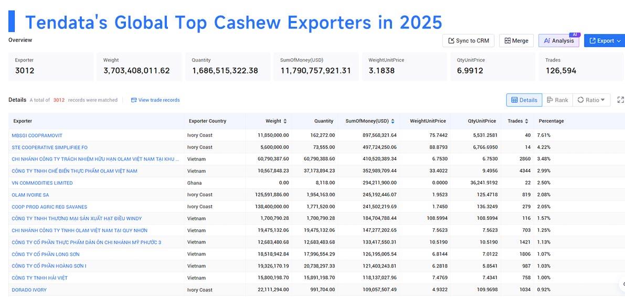Click 4344 trades cell
This screenshot has height=297, width=625.
(x=525, y=171)
